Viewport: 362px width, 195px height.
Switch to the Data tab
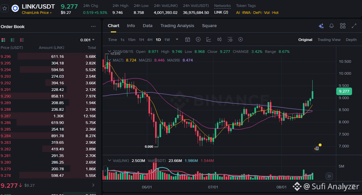(x=148, y=26)
